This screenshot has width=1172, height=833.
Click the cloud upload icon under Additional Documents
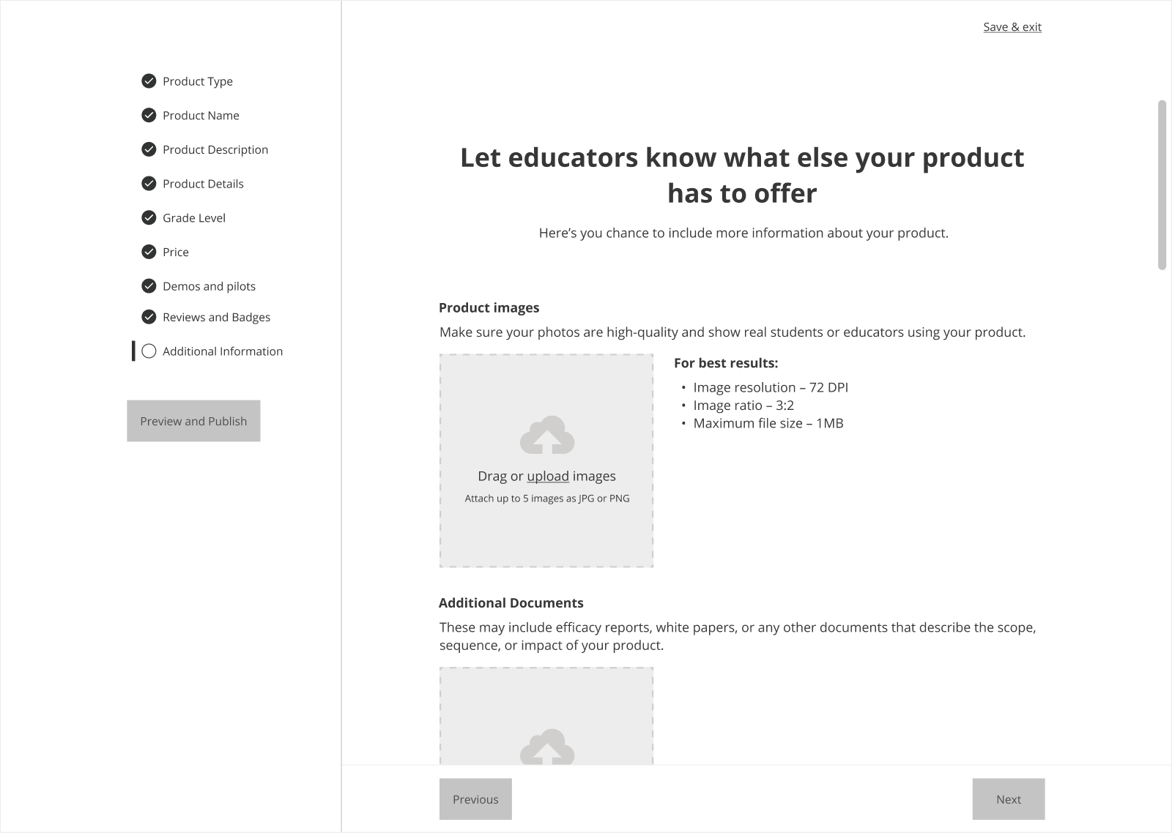[547, 747]
